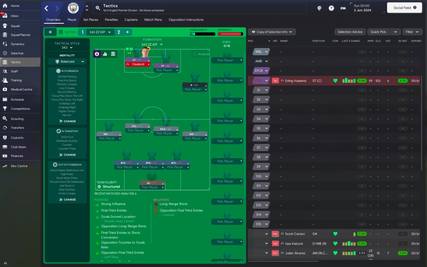
Task: Click the tactic Intensity bar
Action: [x=230, y=34]
